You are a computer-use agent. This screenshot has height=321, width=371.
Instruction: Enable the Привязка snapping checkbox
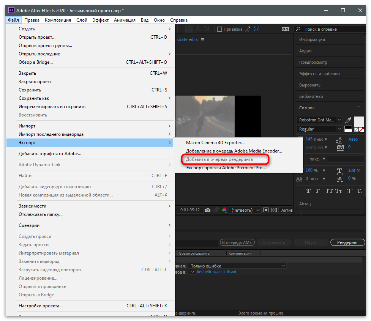coord(219,29)
